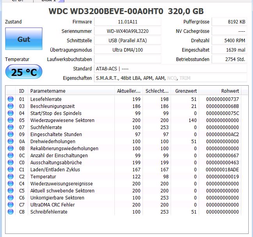Screen dimensions: 253x237
Task: Click the Firmware field 11.01A11
Action: pos(128,22)
